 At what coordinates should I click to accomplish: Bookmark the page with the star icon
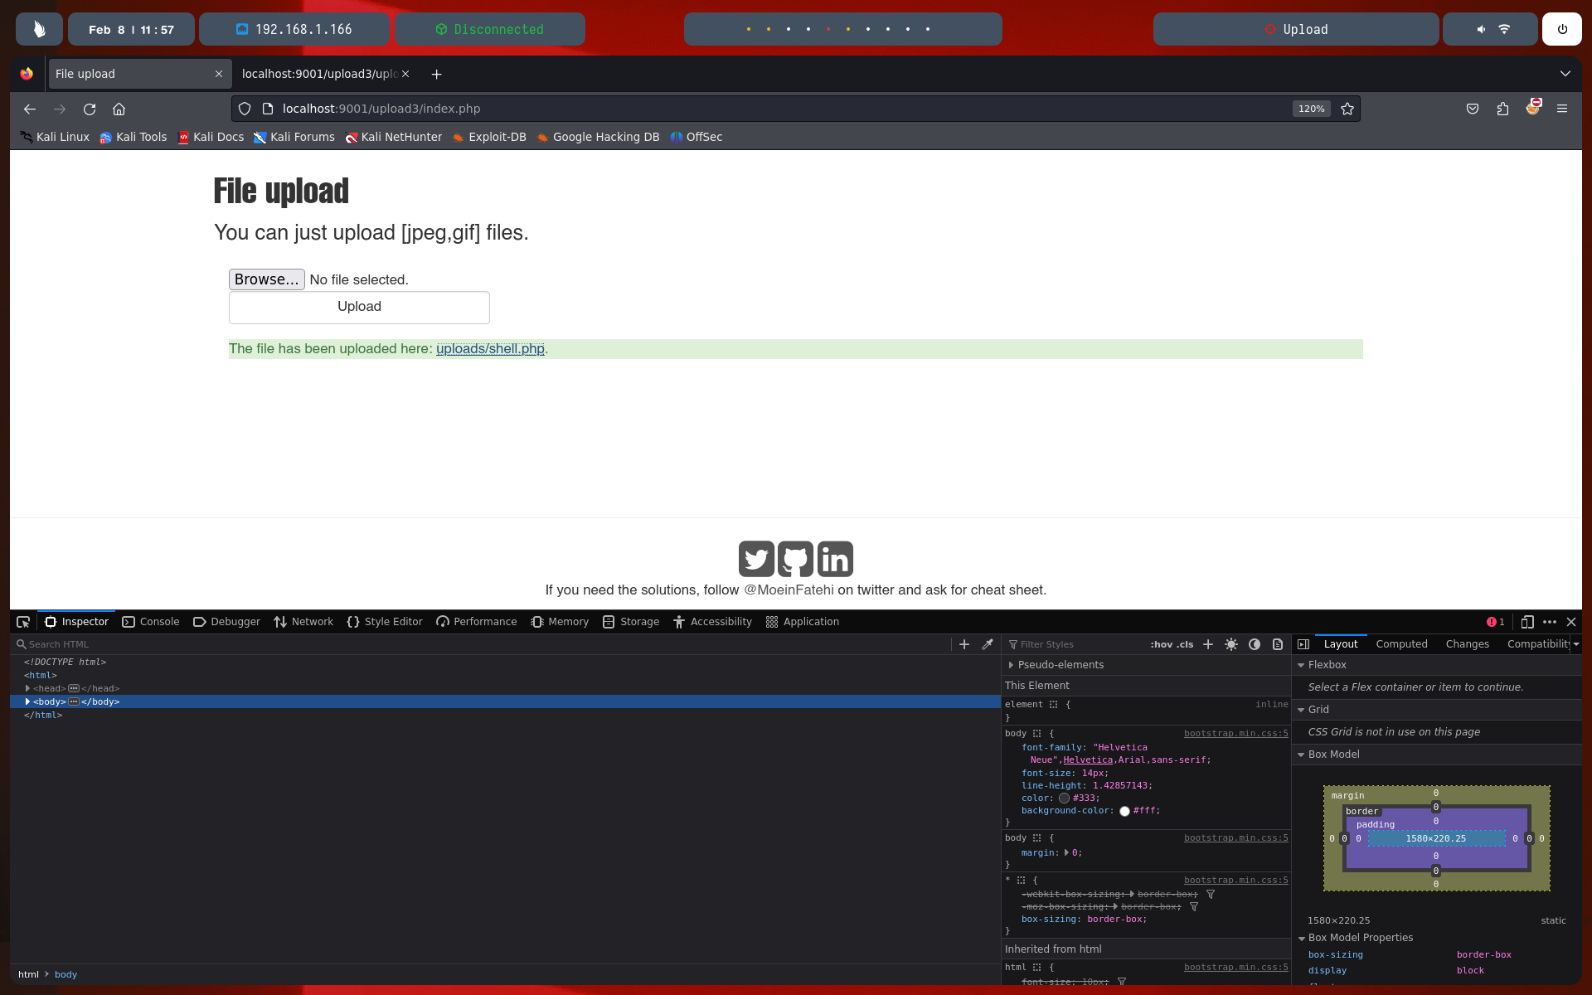(1347, 109)
